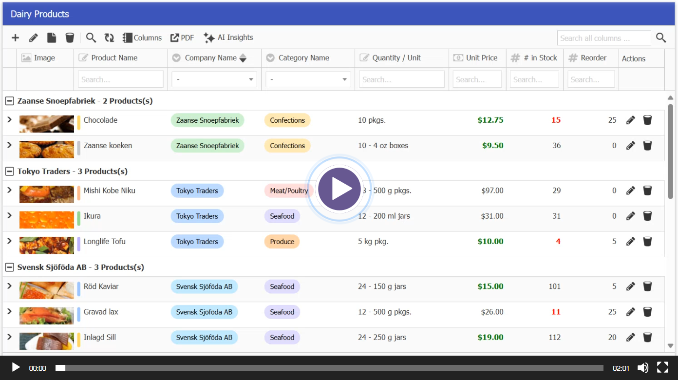Delete the Gravad lax row
The image size is (678, 380).
[x=647, y=312]
